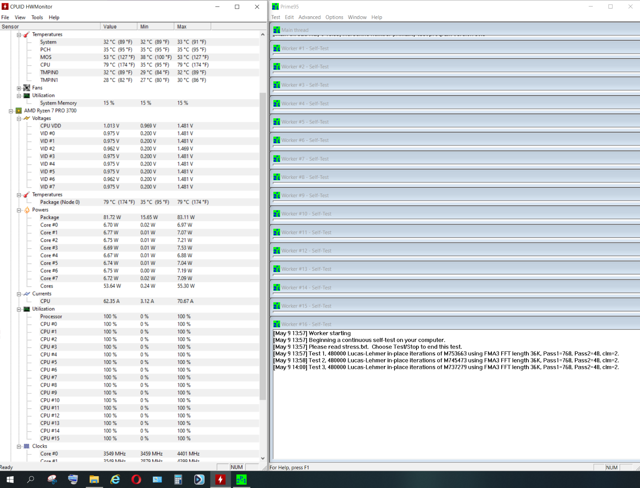Click the Currents node icon
This screenshot has height=488, width=640.
click(x=27, y=294)
